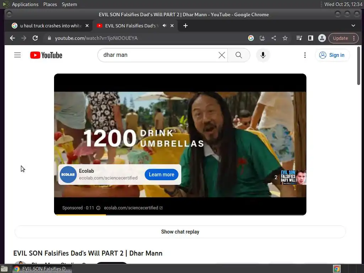Click the browser forward arrow
The width and height of the screenshot is (364, 273).
[x=24, y=38]
